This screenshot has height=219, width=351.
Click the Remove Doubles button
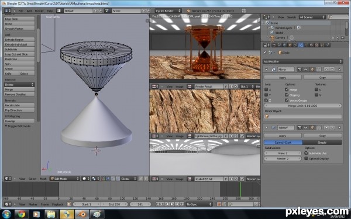[19, 94]
